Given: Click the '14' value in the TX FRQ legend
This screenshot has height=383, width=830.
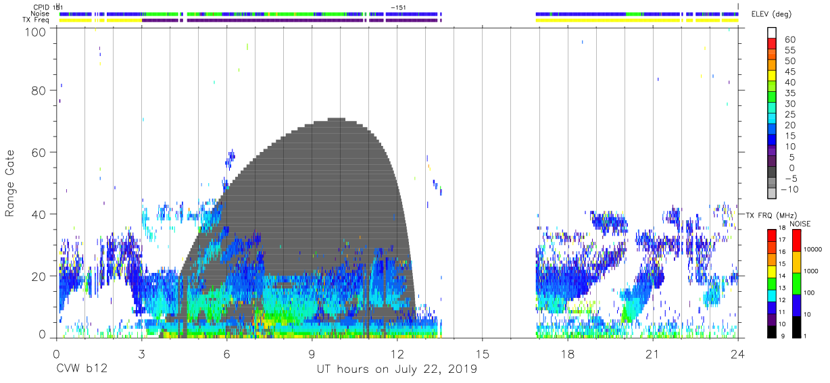Looking at the screenshot, I should (782, 276).
